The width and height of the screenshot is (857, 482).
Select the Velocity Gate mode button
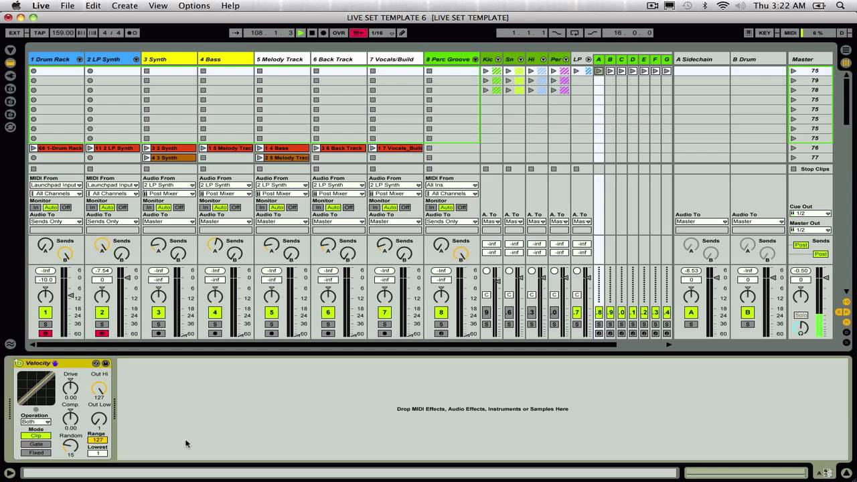35,444
